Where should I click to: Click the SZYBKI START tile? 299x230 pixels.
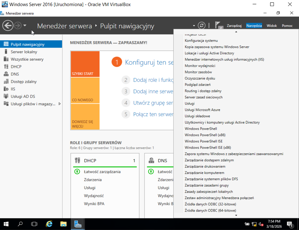[85, 64]
